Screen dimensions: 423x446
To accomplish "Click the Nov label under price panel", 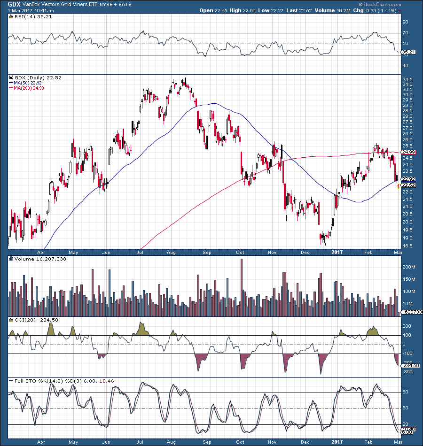I will click(x=272, y=252).
